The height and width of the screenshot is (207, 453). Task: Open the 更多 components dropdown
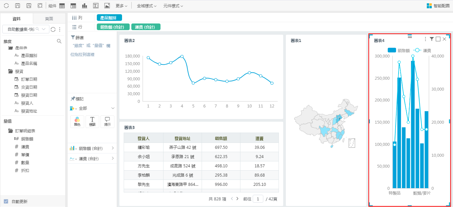(x=121, y=6)
